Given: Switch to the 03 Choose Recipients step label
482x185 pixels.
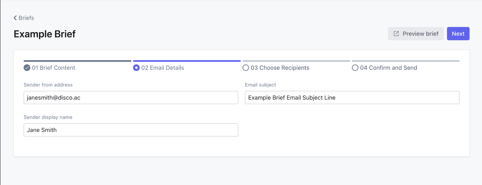Looking at the screenshot, I should click(x=280, y=68).
